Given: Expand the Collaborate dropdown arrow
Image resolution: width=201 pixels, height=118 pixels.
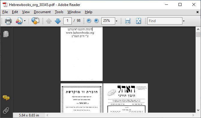Looking at the screenshot, I should (x=25, y=21).
